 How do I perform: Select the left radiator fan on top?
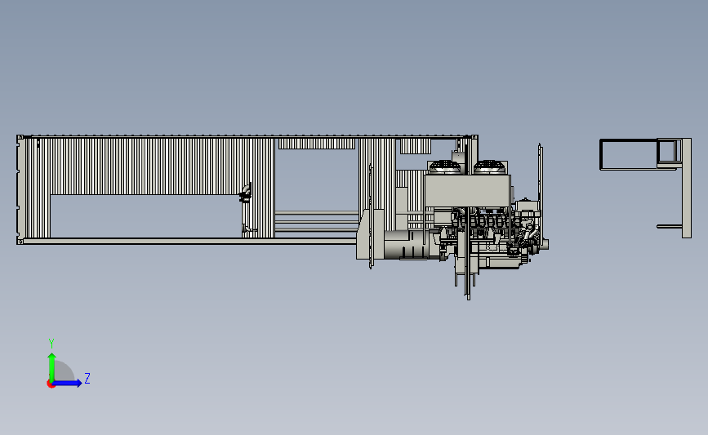point(445,167)
